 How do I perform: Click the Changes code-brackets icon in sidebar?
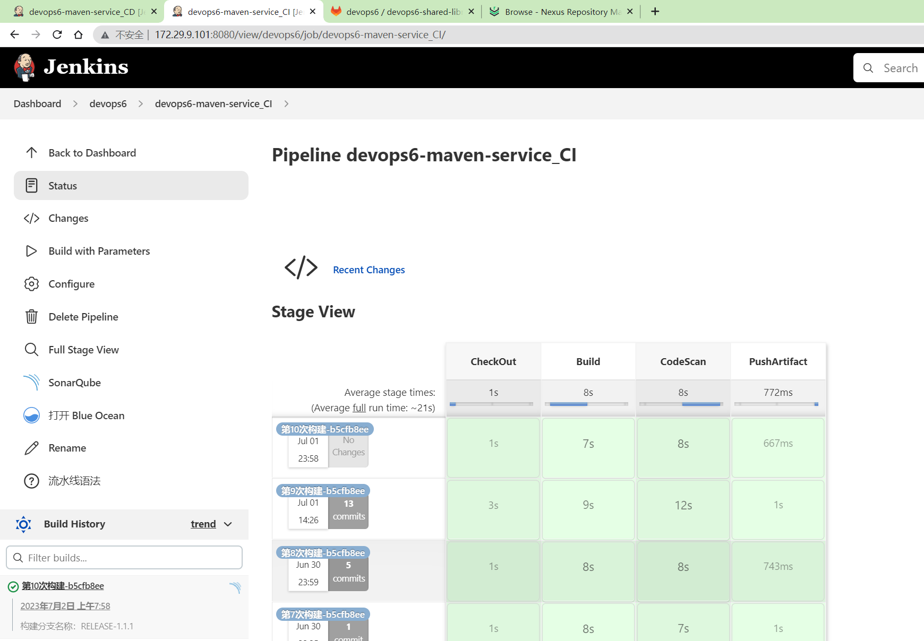point(31,218)
